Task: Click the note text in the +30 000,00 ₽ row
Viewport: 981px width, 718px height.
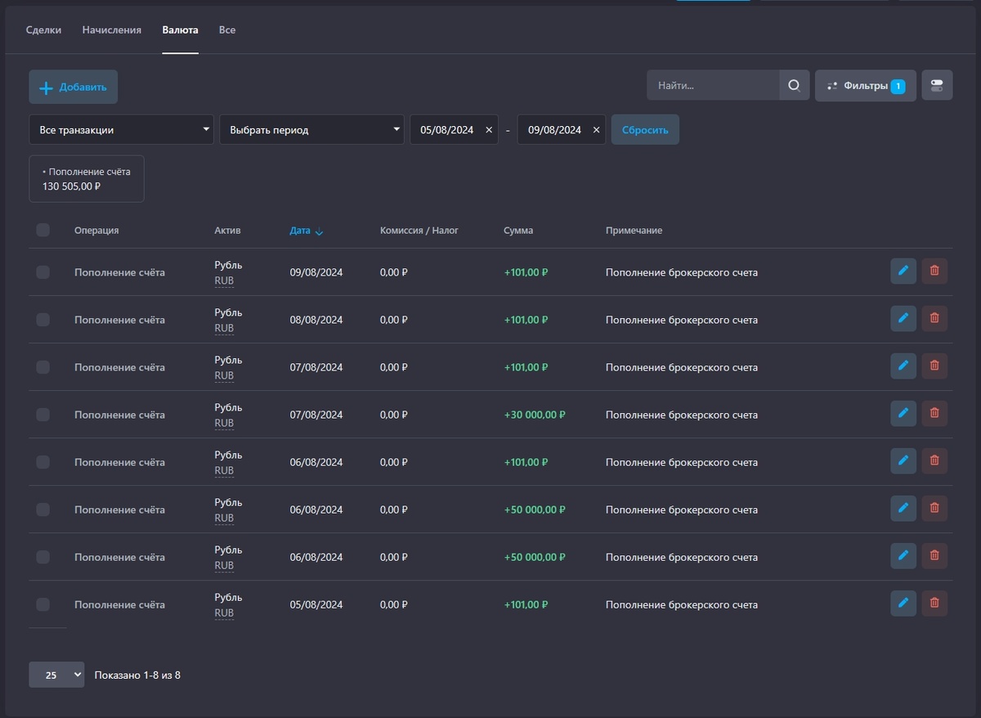Action: coord(682,415)
